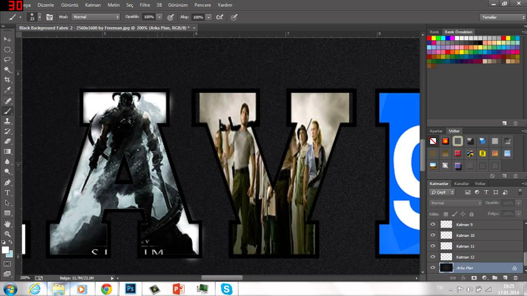Open Google Chrome from the taskbar
The width and height of the screenshot is (527, 296).
[x=107, y=289]
